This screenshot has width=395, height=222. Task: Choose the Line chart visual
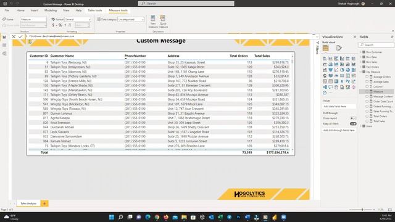pyautogui.click(x=325, y=64)
